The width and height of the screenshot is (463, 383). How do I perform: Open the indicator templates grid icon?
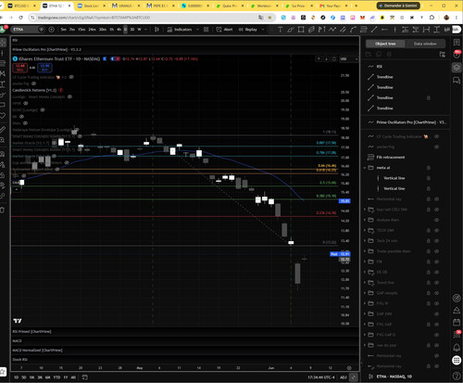206,30
